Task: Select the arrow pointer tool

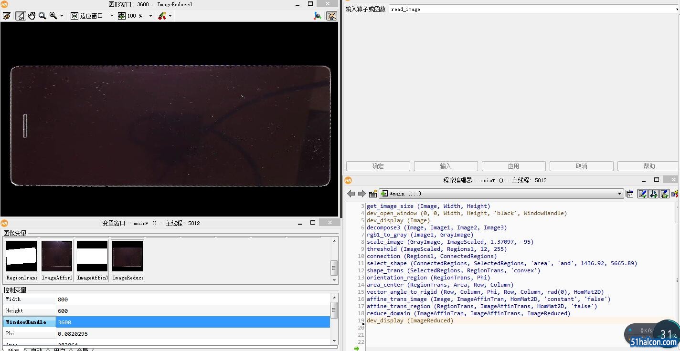Action: 21,16
